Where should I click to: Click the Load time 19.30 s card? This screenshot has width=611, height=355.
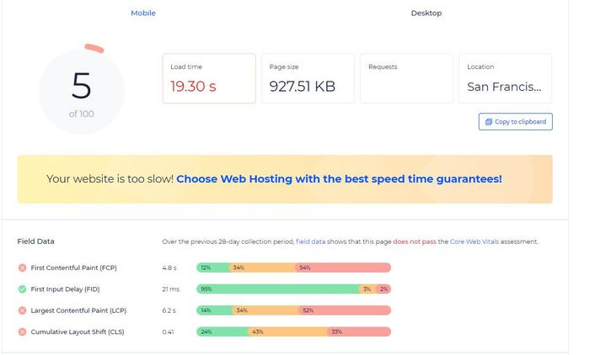tap(209, 78)
